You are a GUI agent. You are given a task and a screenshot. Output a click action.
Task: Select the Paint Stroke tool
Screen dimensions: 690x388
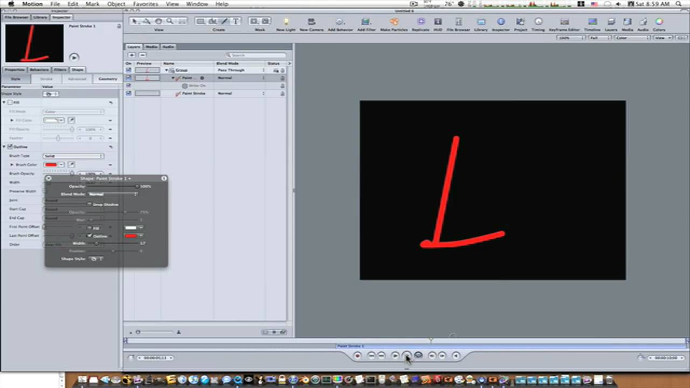tap(224, 22)
